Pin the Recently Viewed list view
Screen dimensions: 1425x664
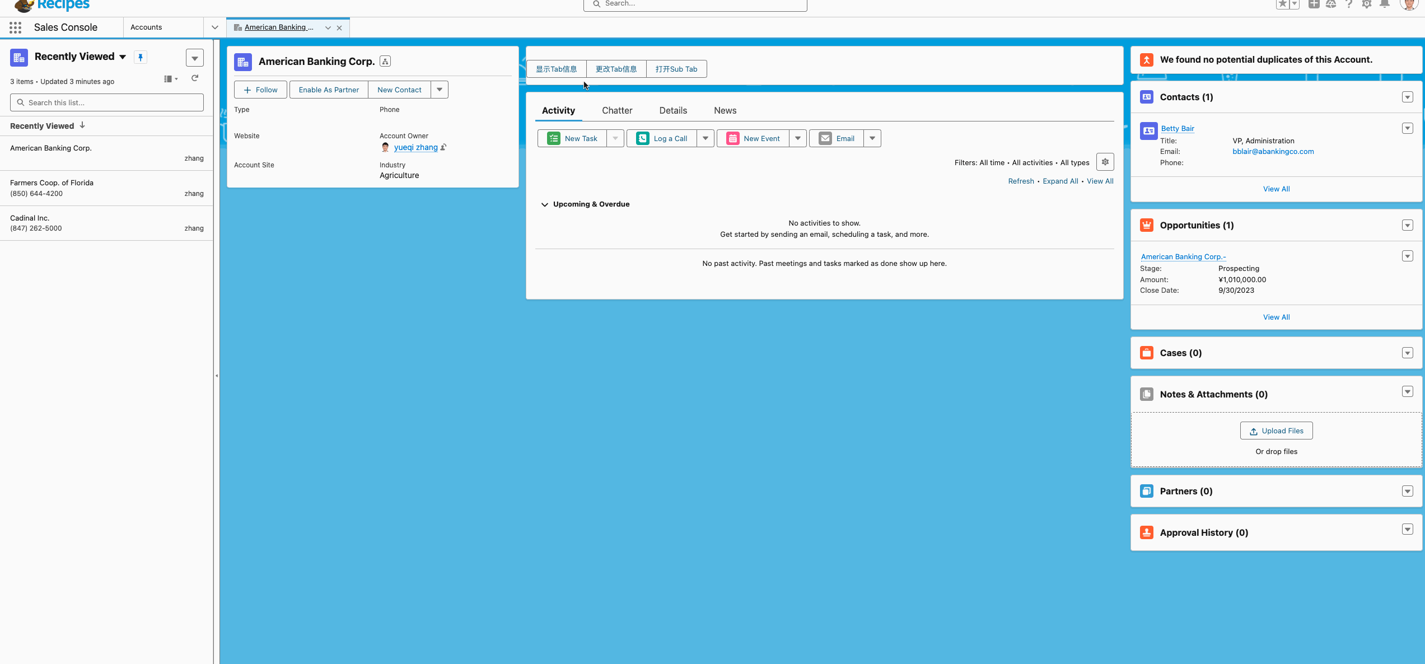[x=140, y=57]
